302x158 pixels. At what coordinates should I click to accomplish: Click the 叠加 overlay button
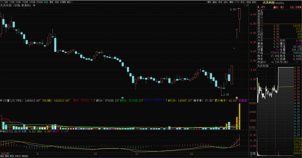[215, 2]
